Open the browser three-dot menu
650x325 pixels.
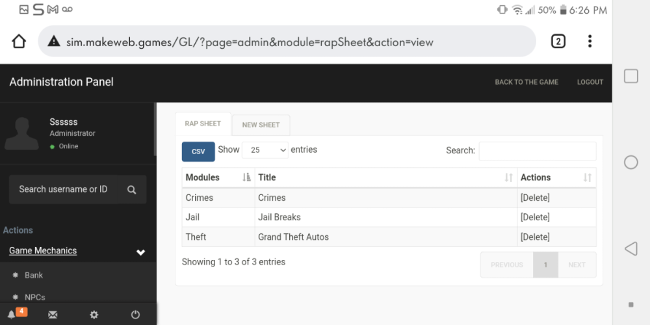tap(590, 42)
